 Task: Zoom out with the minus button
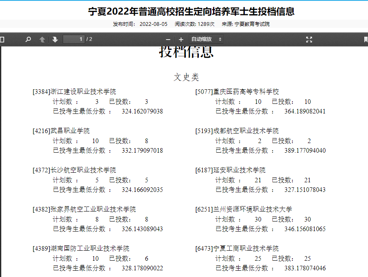(168, 40)
